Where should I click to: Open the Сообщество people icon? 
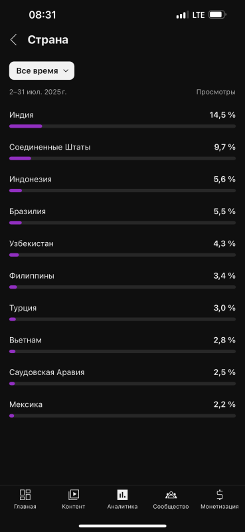[171, 495]
